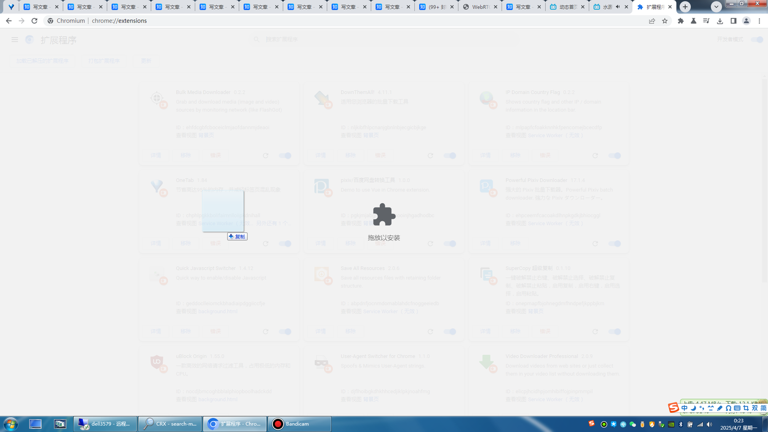Click the SuperCopy 超级复制 extension icon
768x432 pixels.
click(x=486, y=275)
